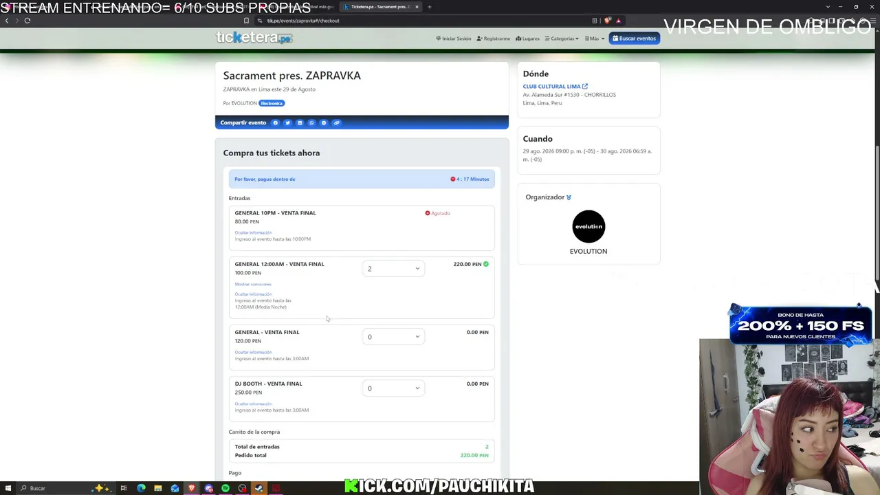
Task: Open the Mail app on taskbar
Action: 175,488
